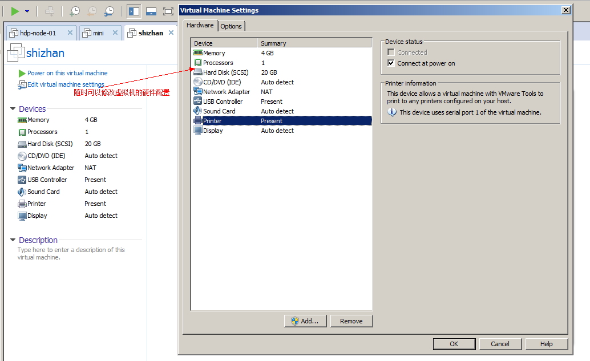This screenshot has height=361, width=590.
Task: Close the hdp-node-01 tab
Action: [x=70, y=33]
